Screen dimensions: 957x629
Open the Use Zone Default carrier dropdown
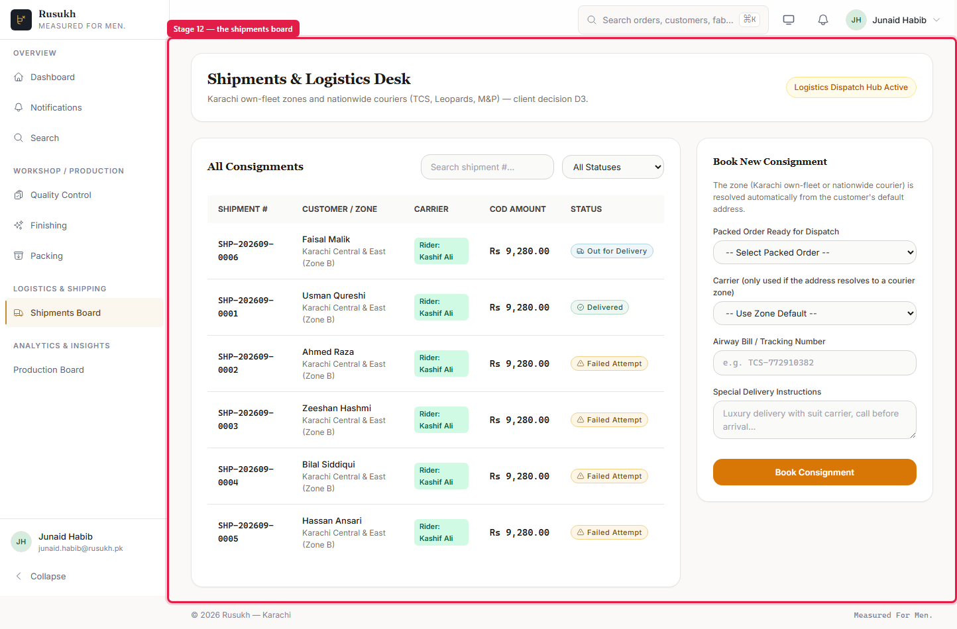(x=815, y=313)
